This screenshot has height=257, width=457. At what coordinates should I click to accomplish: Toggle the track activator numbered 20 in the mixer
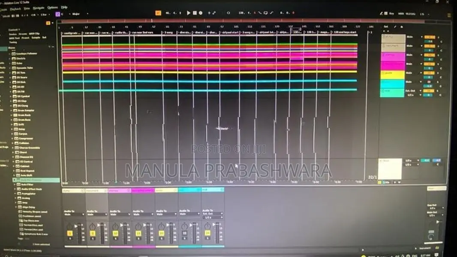(x=162, y=233)
